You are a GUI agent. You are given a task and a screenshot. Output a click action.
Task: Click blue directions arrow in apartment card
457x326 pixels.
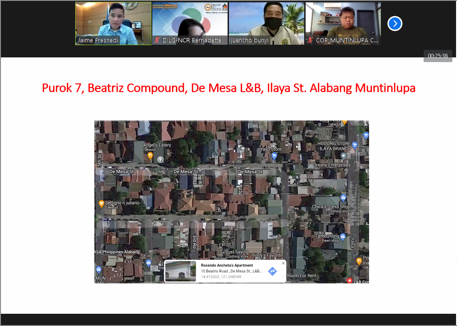coord(272,271)
